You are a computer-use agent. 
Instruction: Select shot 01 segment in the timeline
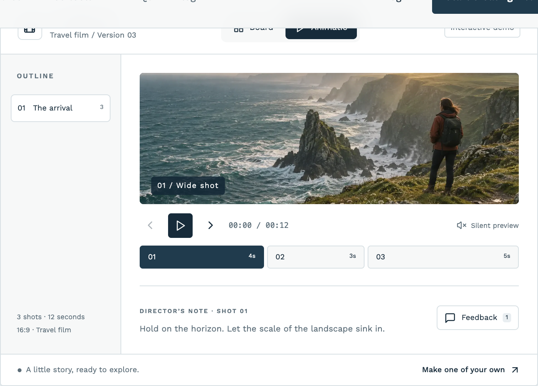click(x=202, y=257)
